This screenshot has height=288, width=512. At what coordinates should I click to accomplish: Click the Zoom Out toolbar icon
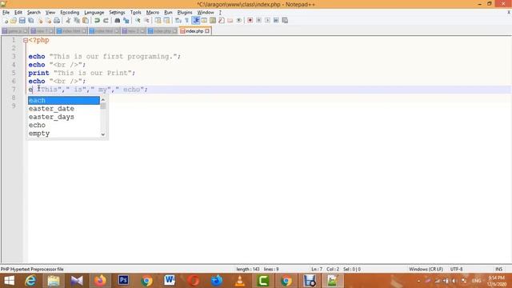(146, 20)
